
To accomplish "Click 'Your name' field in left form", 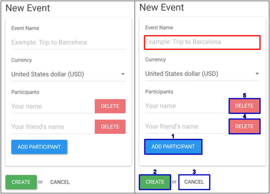I will tap(53, 106).
